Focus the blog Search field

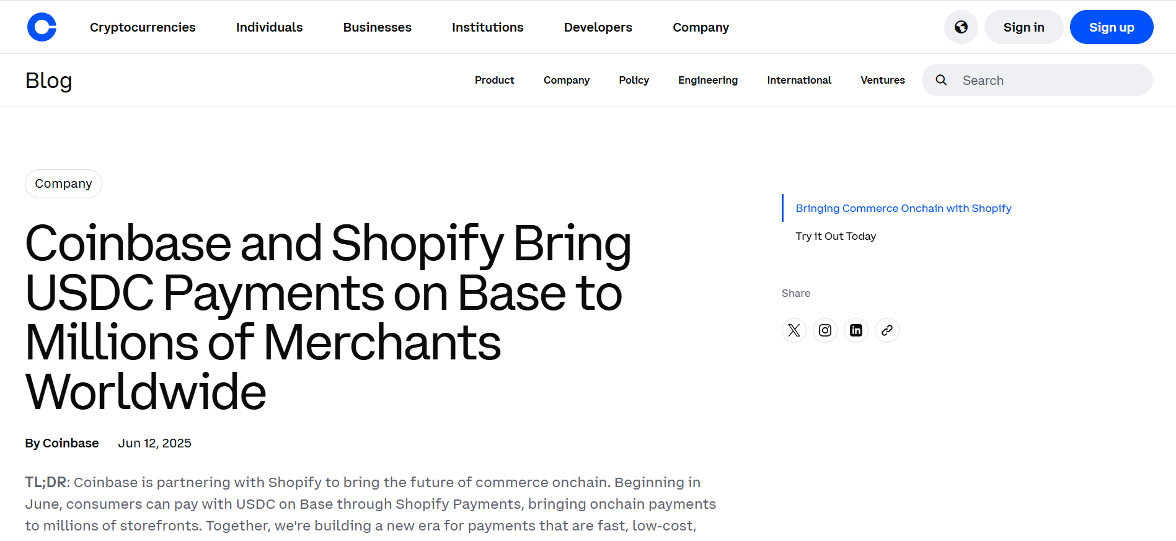[1037, 80]
